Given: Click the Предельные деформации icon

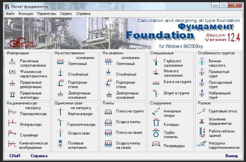Looking at the screenshot, I should (x=12, y=83).
